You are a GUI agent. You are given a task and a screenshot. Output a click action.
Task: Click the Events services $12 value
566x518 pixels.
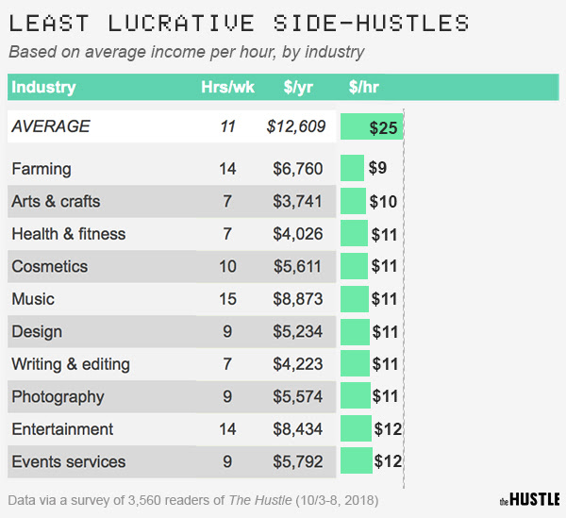point(388,461)
